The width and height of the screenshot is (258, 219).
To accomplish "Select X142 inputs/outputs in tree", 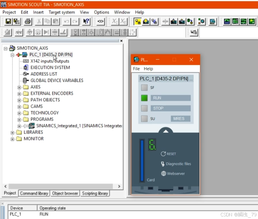I will [50, 61].
